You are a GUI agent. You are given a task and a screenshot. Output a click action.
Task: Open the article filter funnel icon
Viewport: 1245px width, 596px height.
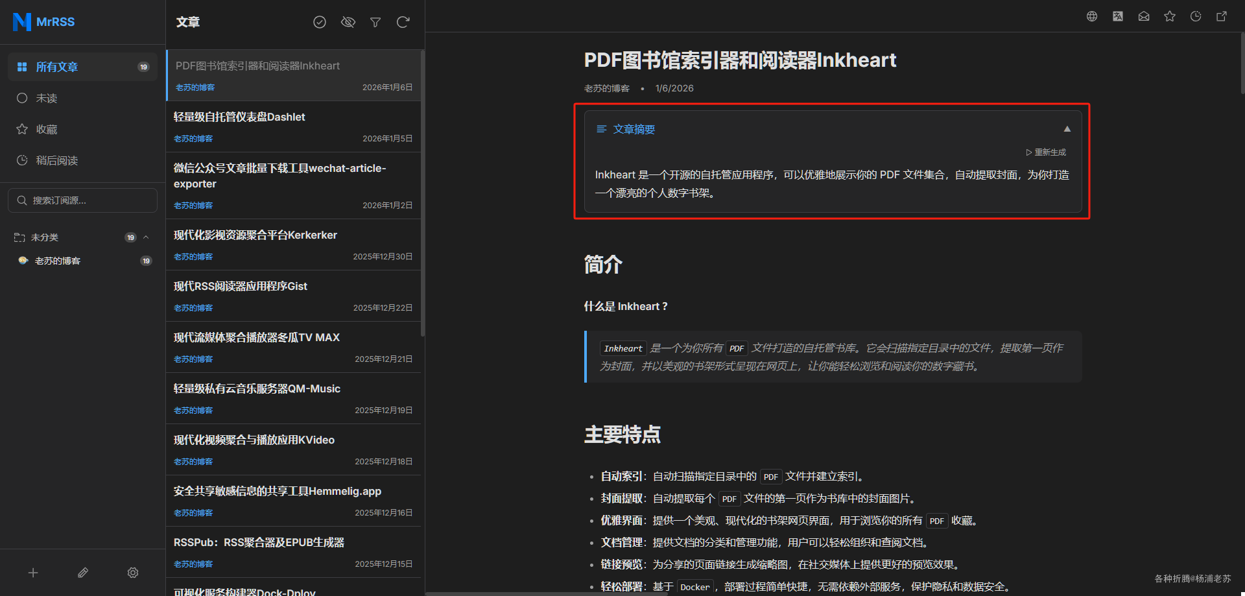point(375,22)
